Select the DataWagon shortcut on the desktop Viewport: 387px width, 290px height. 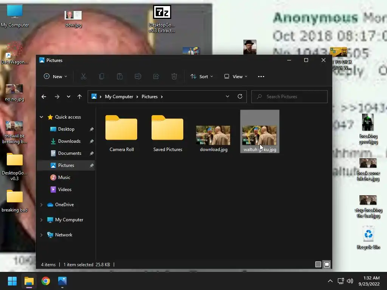point(14,53)
